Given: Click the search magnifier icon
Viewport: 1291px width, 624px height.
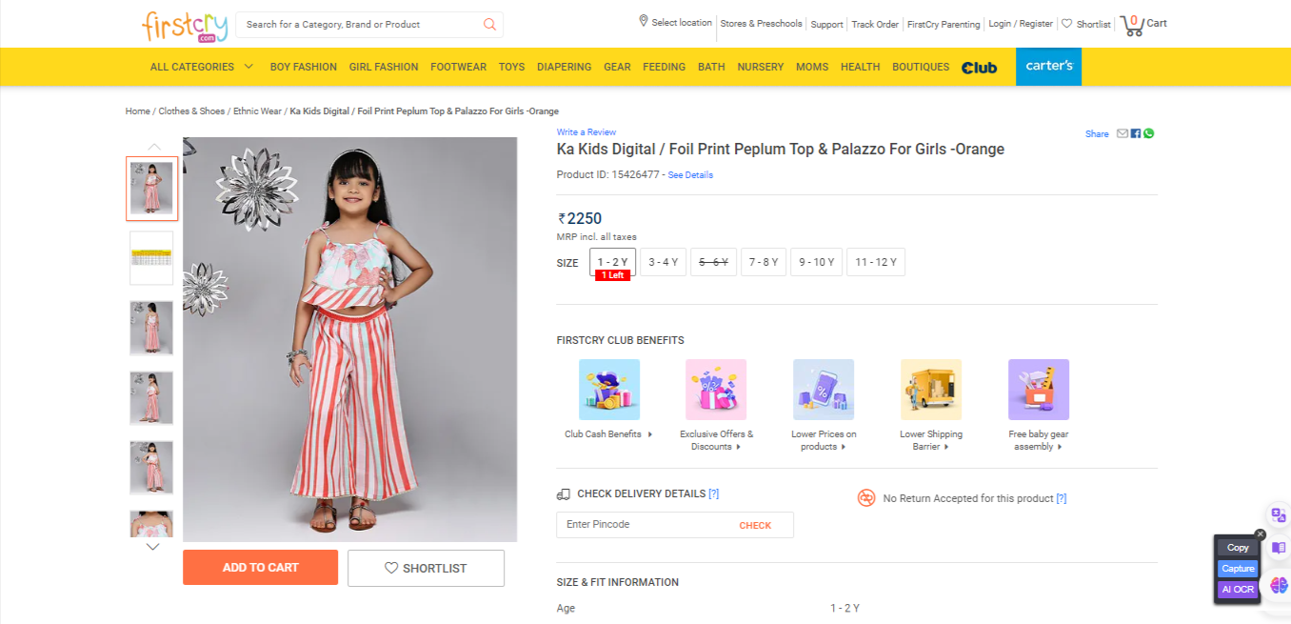Looking at the screenshot, I should click(489, 25).
